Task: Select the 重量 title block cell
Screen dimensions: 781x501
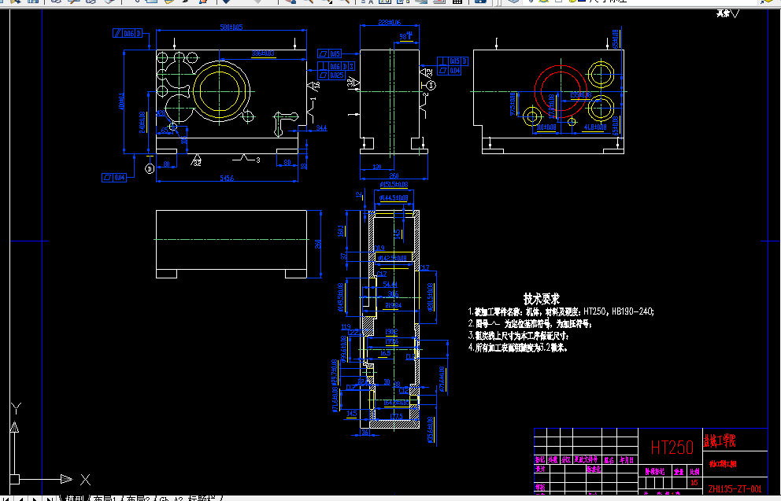Action: tap(679, 471)
